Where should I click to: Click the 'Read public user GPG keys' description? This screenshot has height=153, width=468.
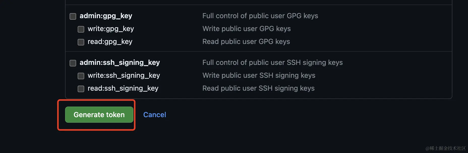pyautogui.click(x=246, y=42)
